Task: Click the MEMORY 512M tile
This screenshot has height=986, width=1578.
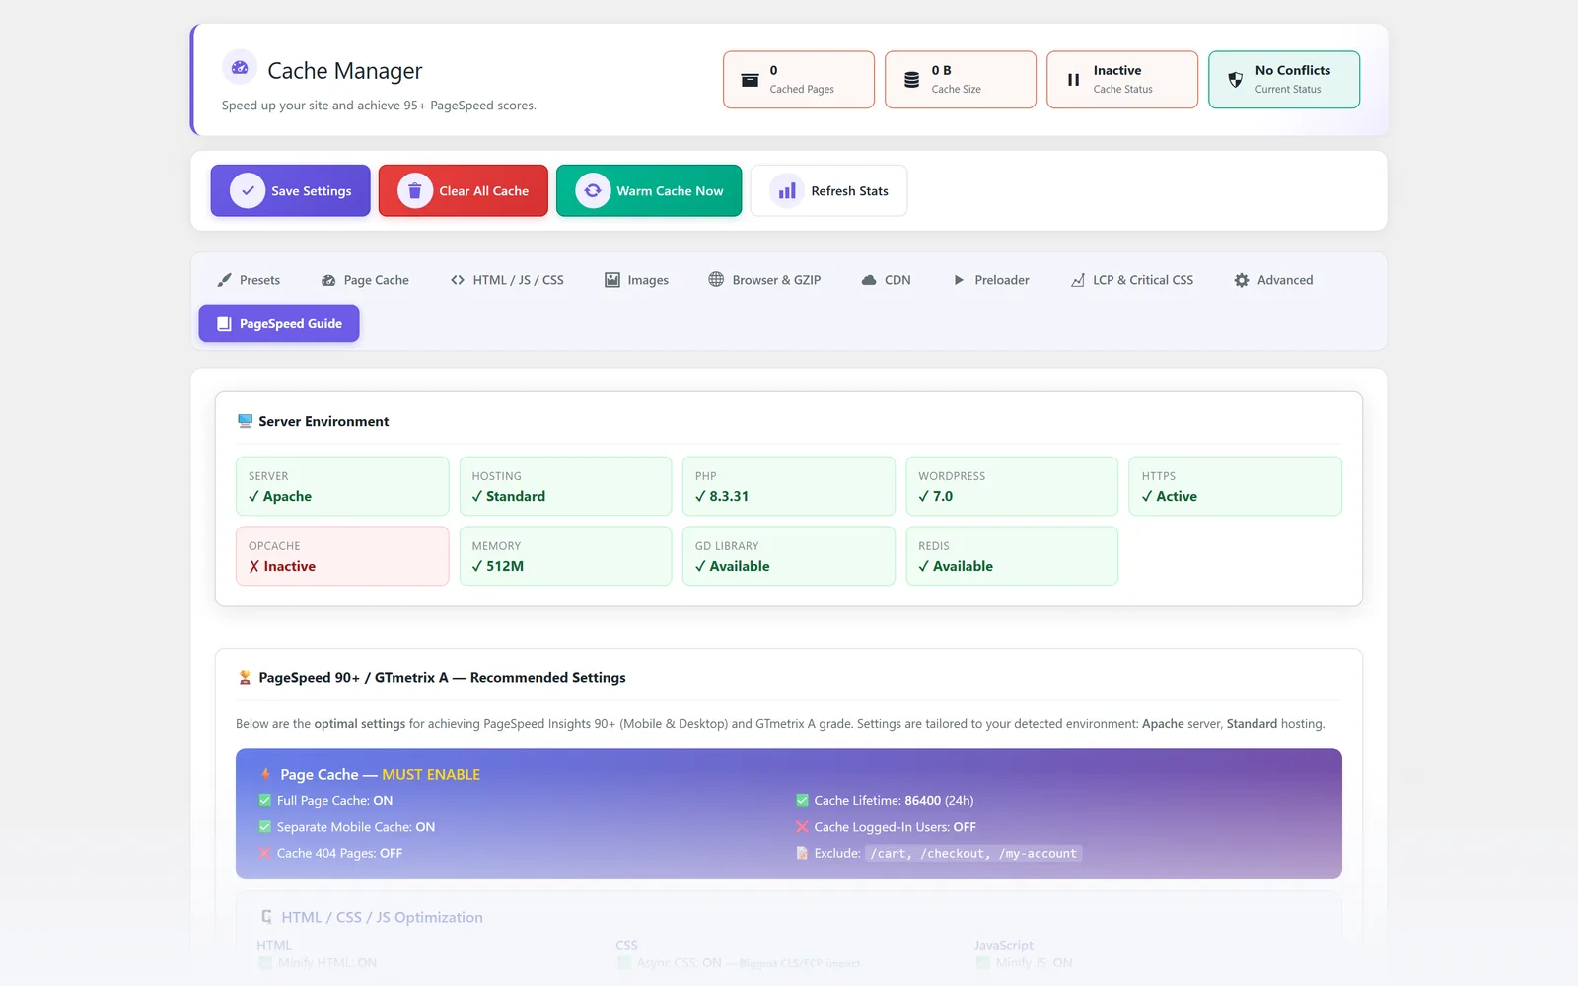Action: pyautogui.click(x=565, y=556)
